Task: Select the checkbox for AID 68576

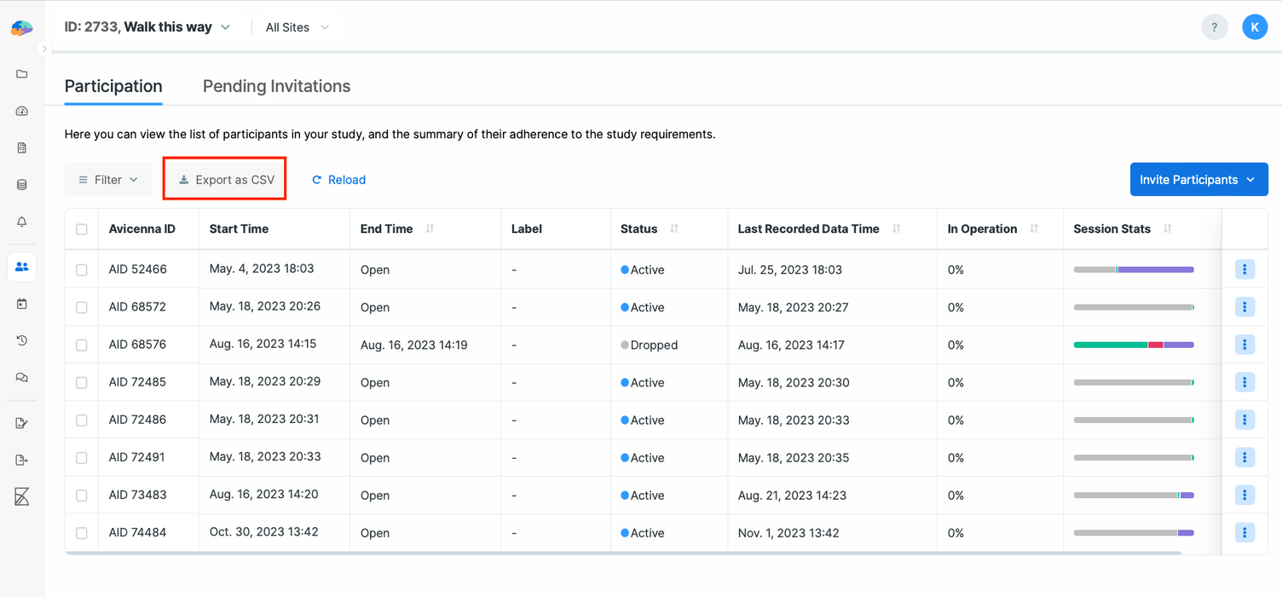Action: point(81,345)
